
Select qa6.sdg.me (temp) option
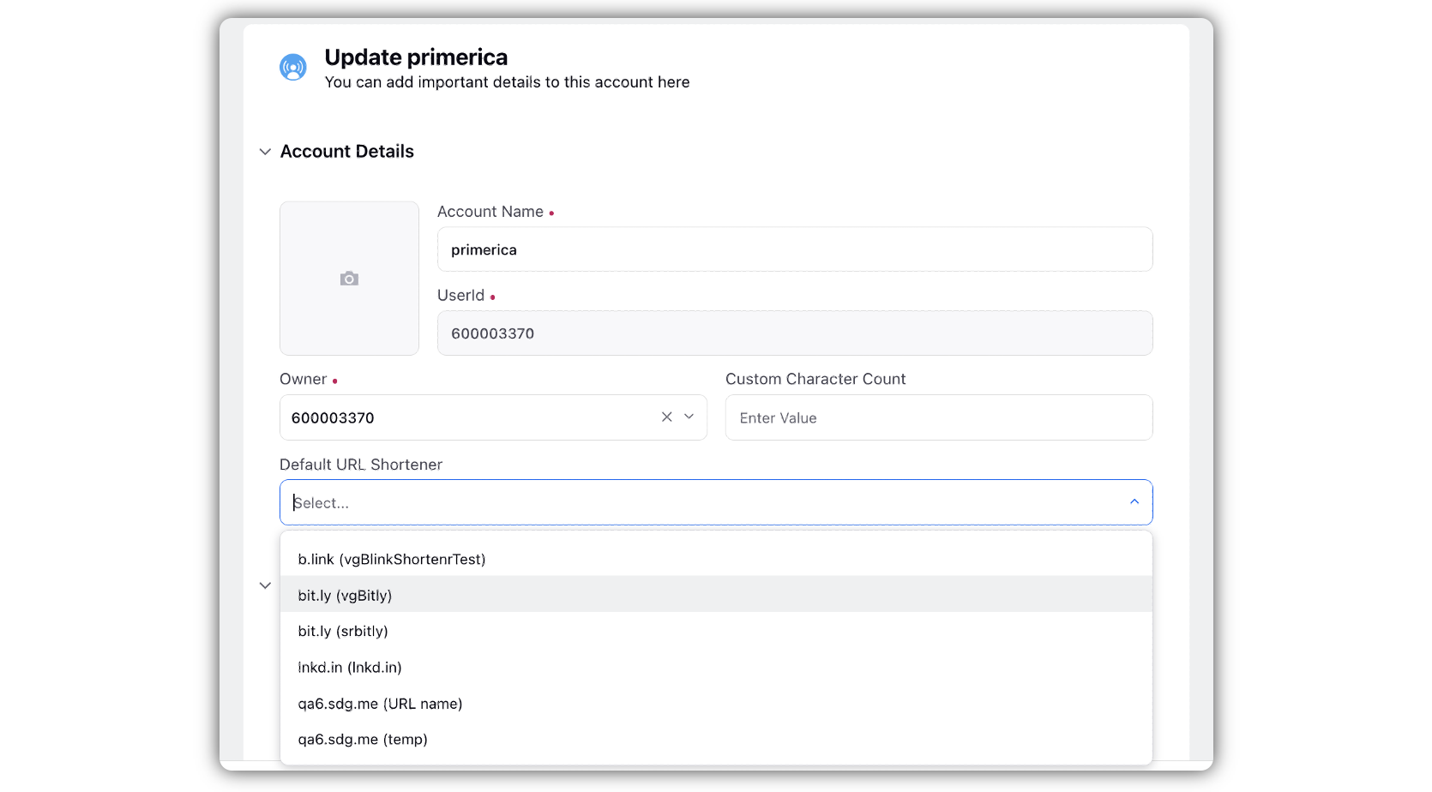[716, 739]
